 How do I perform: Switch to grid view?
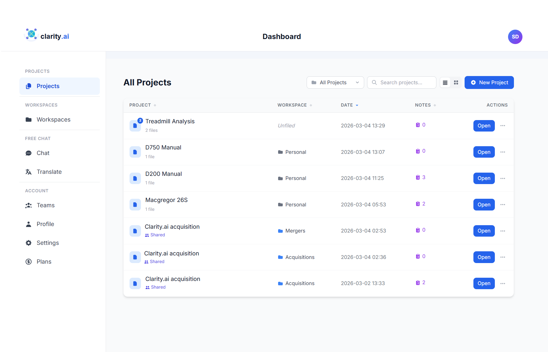pos(456,82)
